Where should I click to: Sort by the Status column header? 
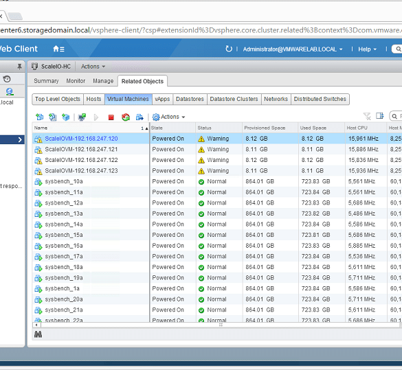tap(219, 128)
